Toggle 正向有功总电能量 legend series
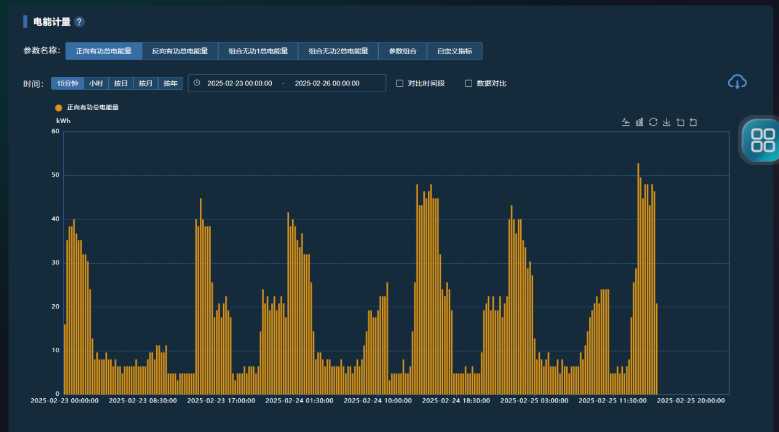The image size is (779, 432). 59,108
